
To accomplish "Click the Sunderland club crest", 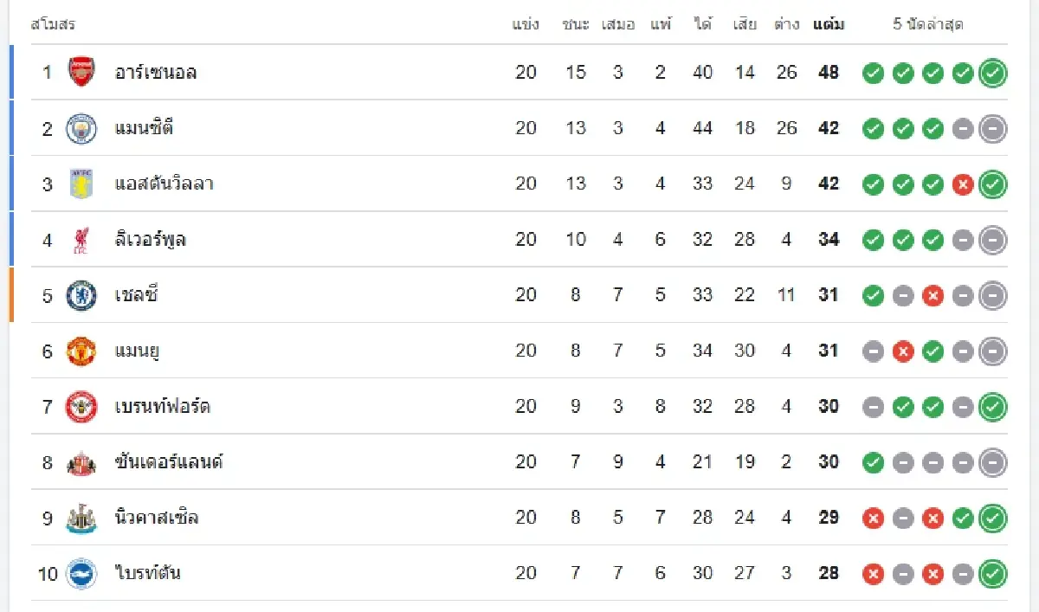I will tap(82, 462).
